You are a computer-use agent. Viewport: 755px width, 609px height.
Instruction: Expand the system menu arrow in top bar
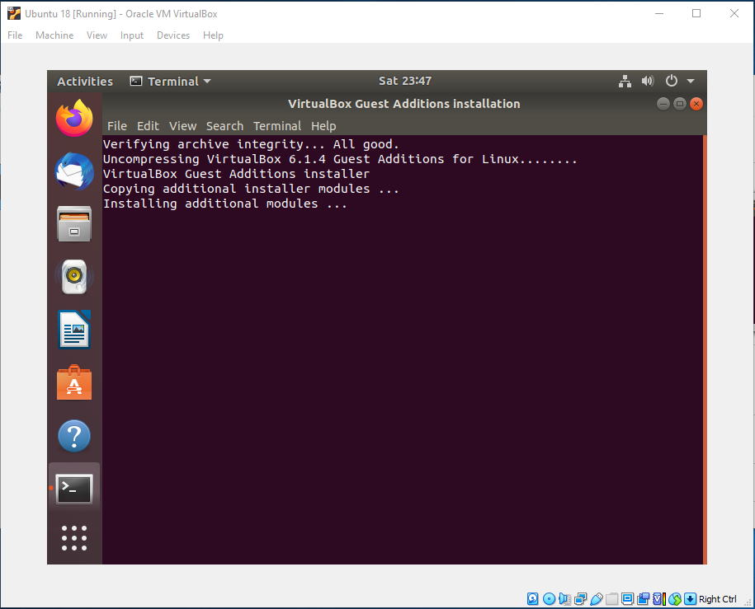pyautogui.click(x=691, y=82)
